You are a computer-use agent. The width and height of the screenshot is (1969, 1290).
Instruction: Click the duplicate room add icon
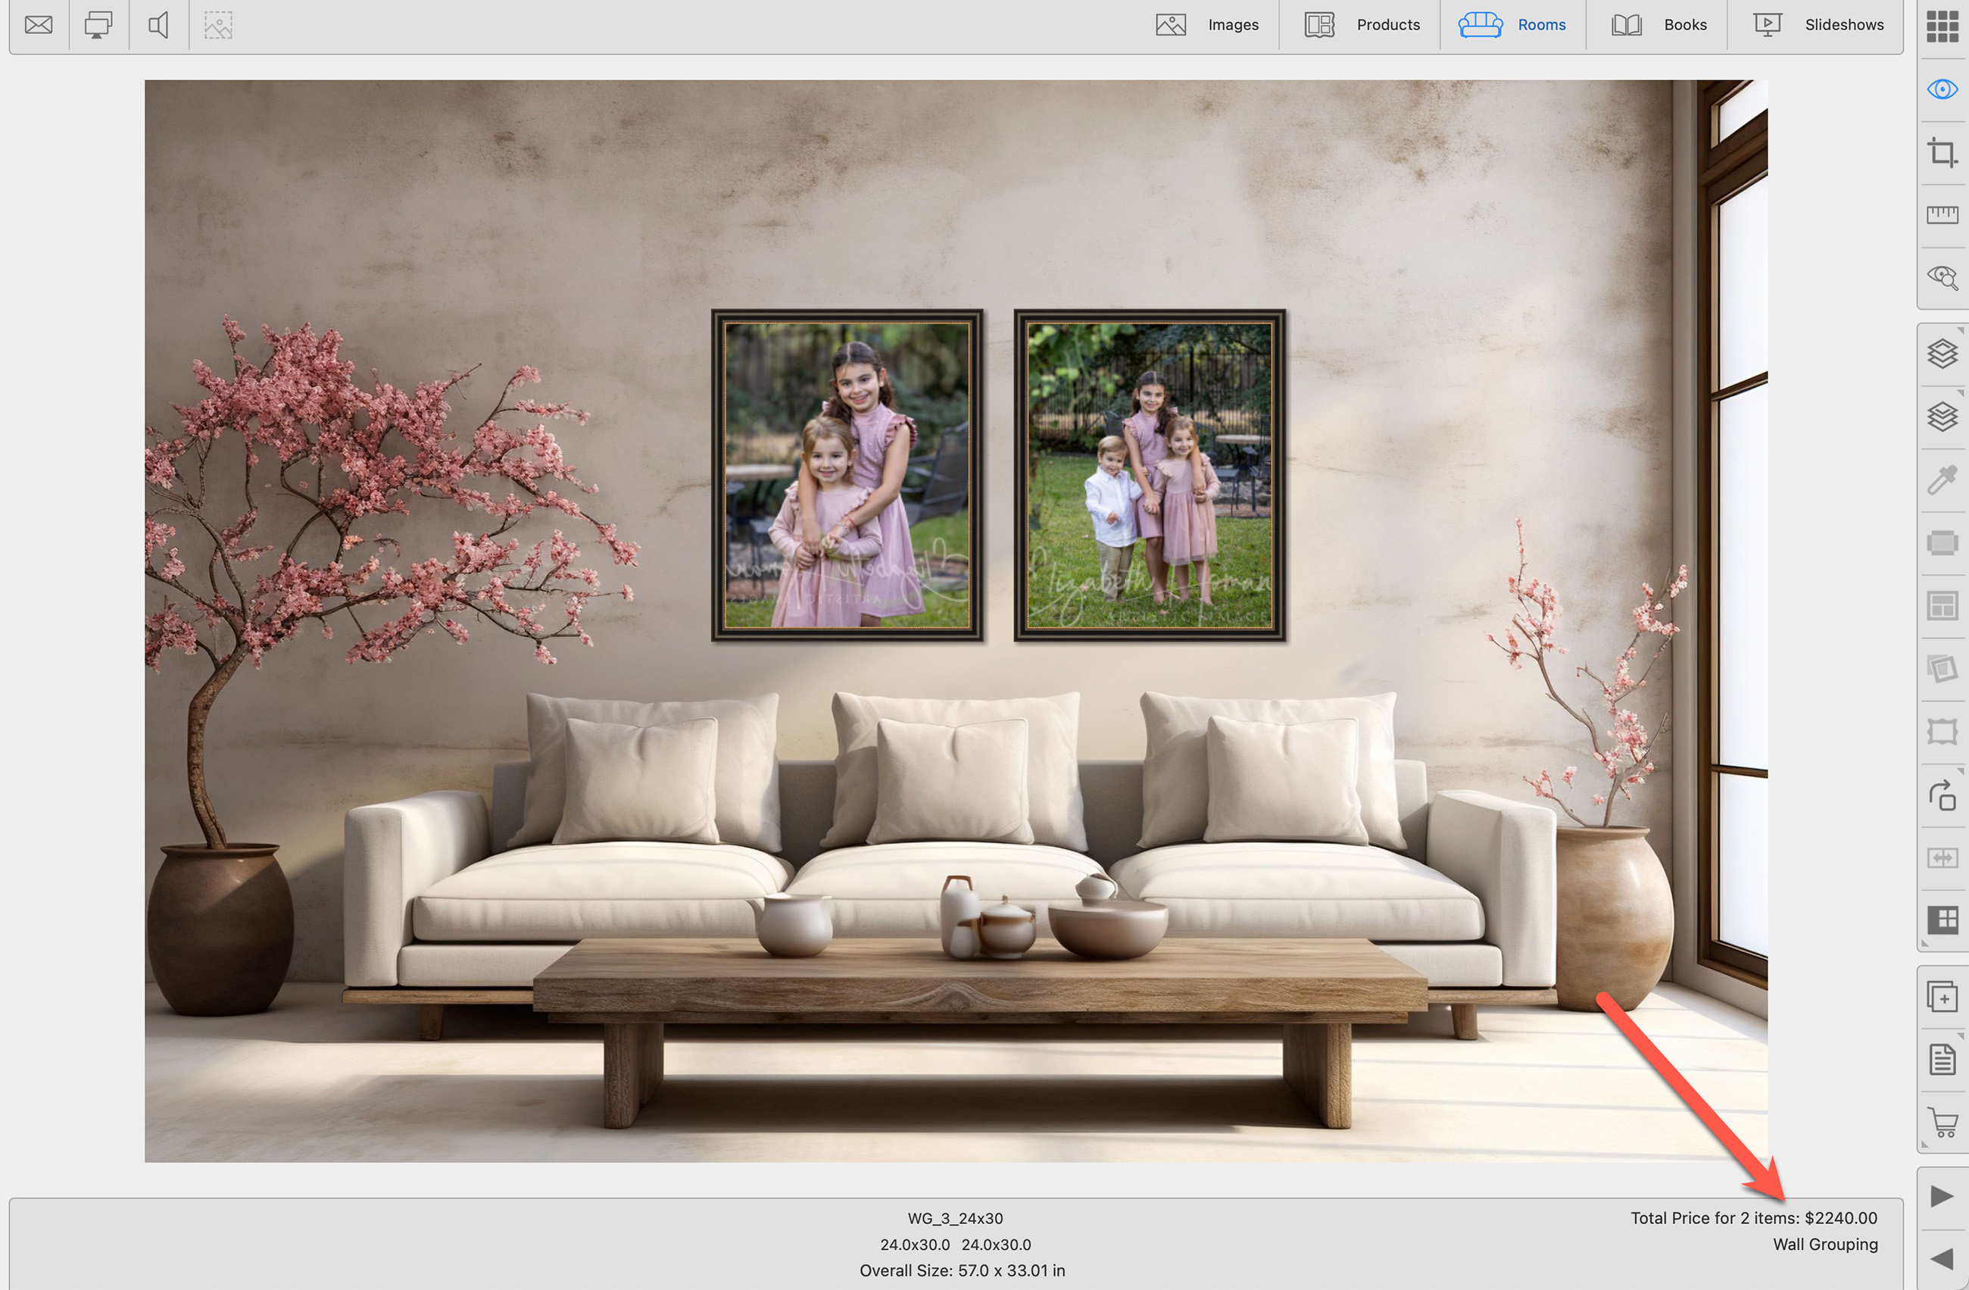click(x=1942, y=997)
